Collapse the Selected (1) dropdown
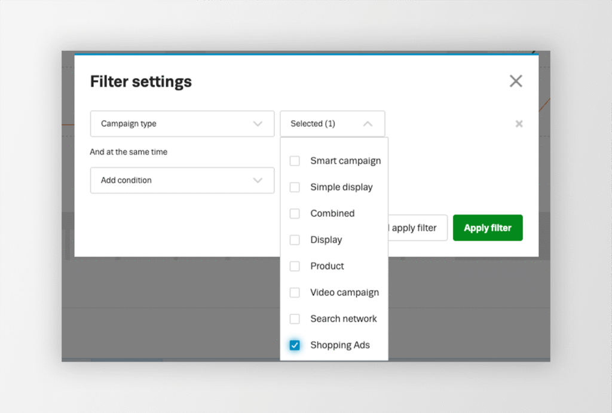 (332, 124)
